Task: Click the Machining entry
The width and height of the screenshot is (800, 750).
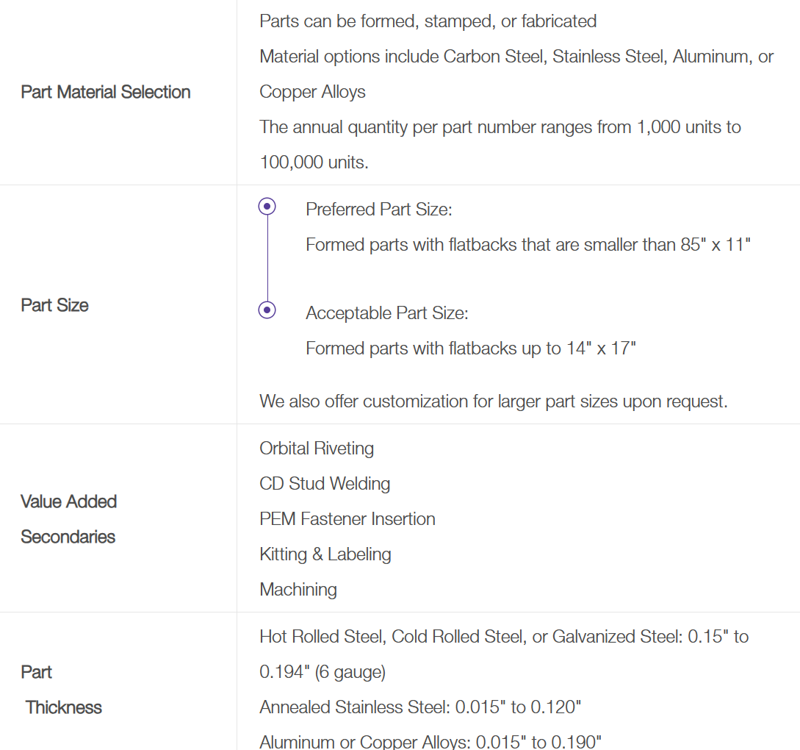Action: click(x=298, y=590)
